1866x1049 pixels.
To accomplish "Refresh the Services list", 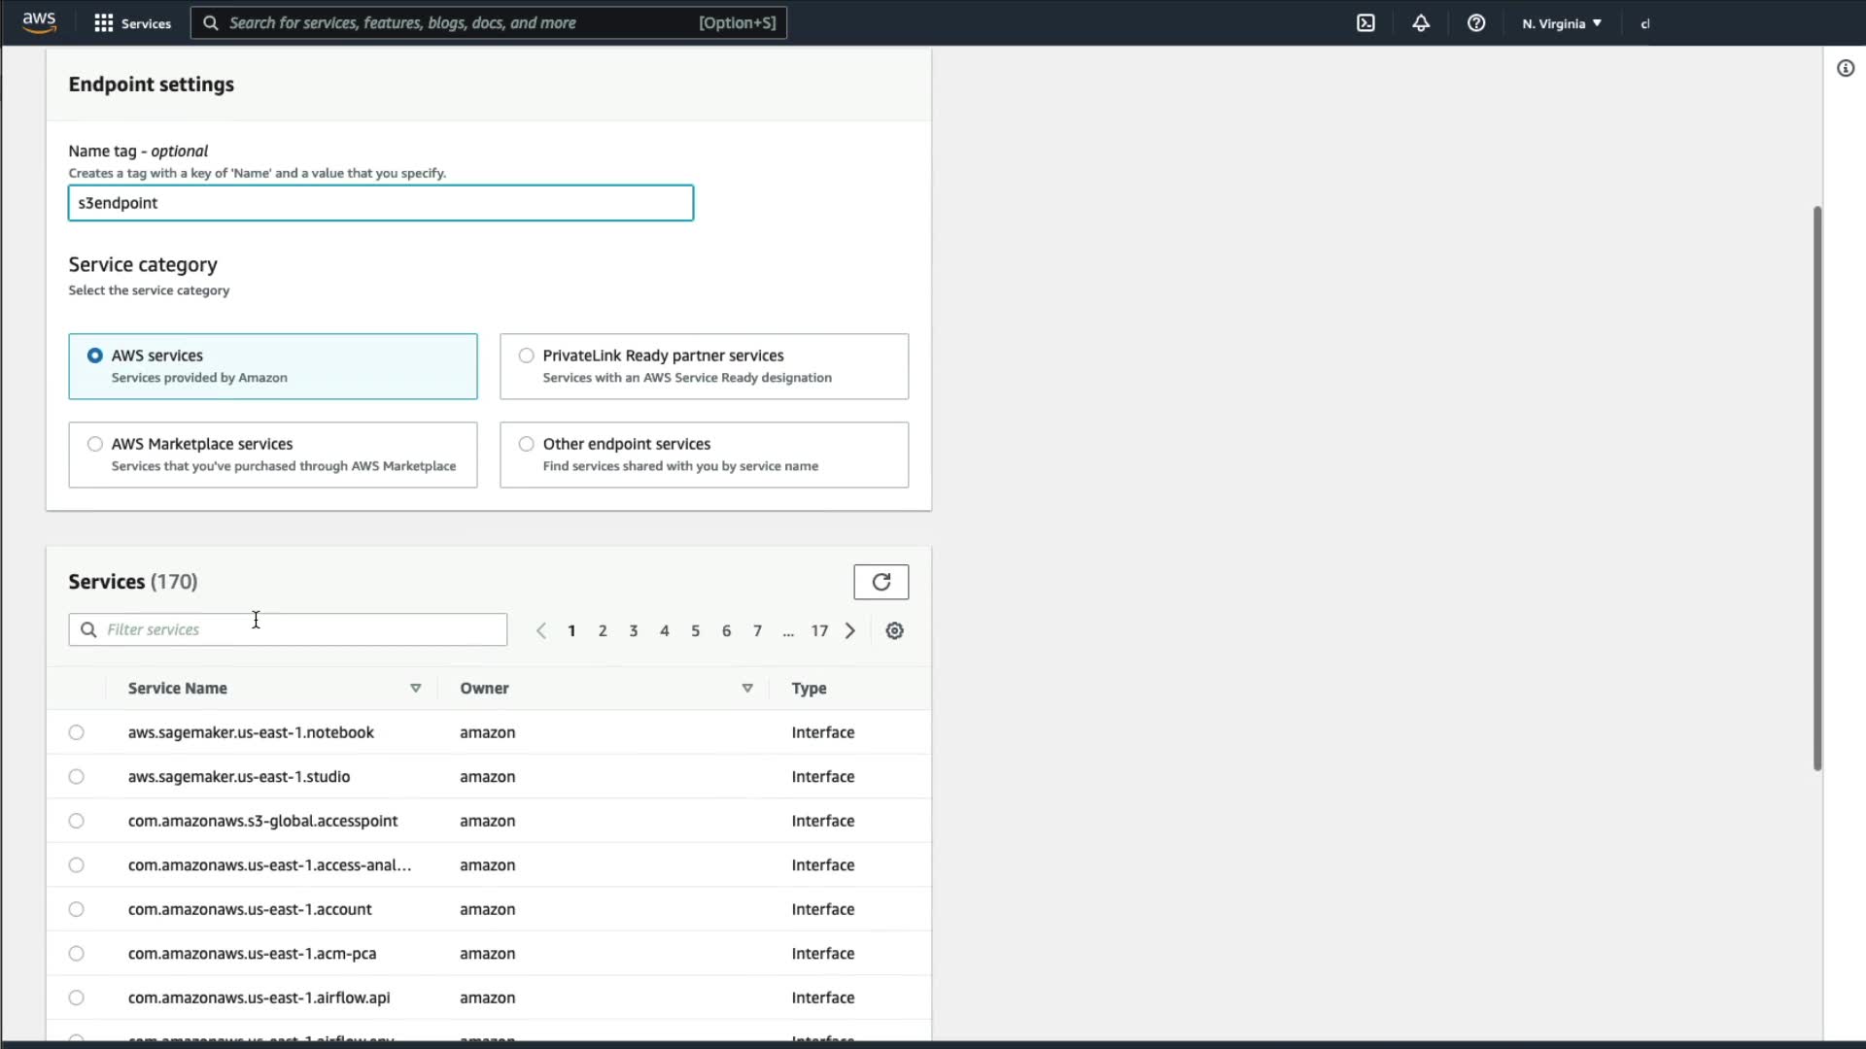I will [881, 582].
